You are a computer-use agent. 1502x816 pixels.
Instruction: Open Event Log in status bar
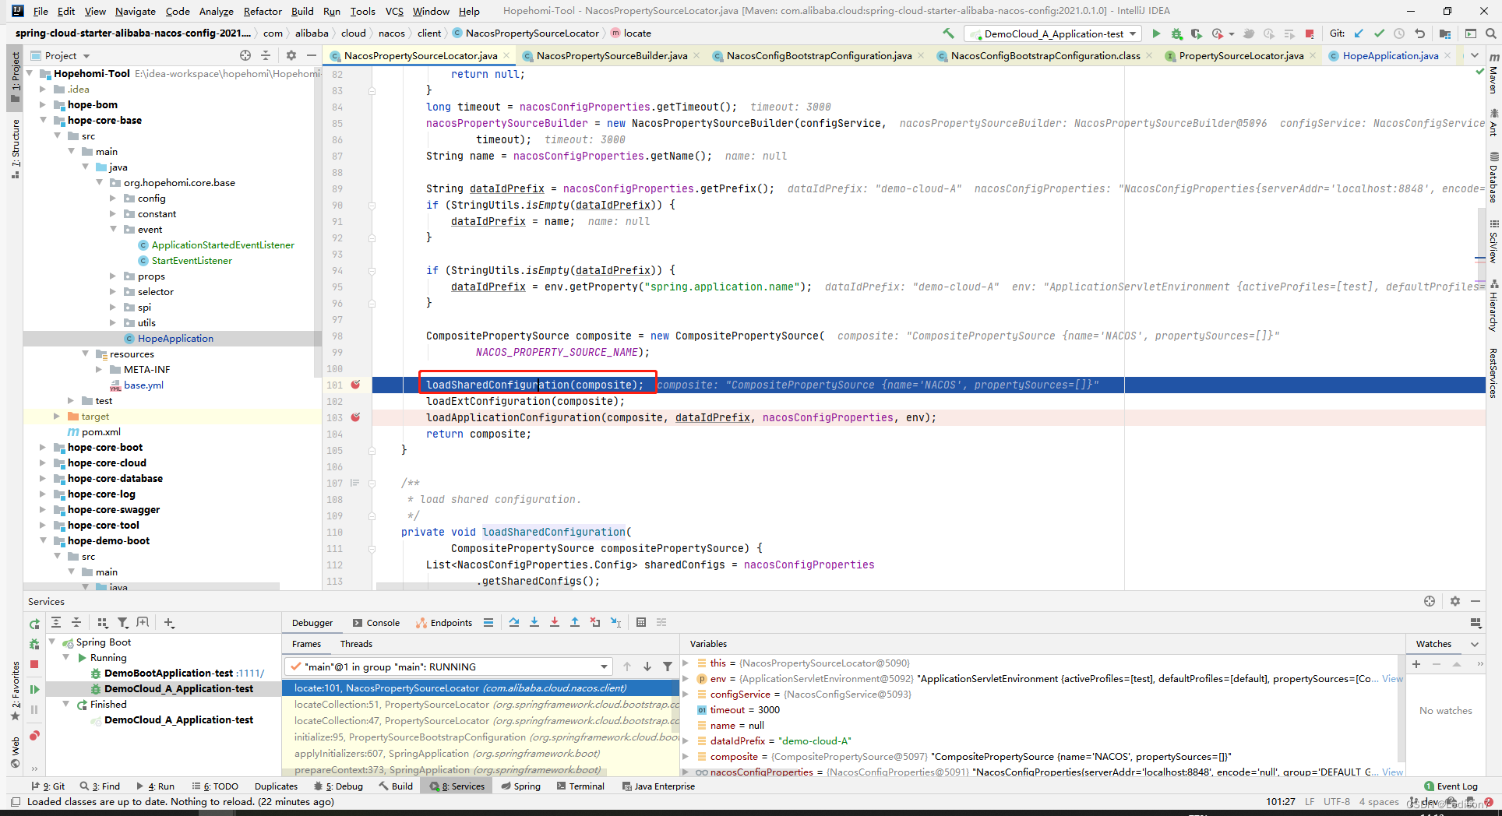[x=1451, y=786]
